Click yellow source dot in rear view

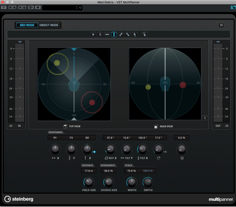pyautogui.click(x=148, y=87)
